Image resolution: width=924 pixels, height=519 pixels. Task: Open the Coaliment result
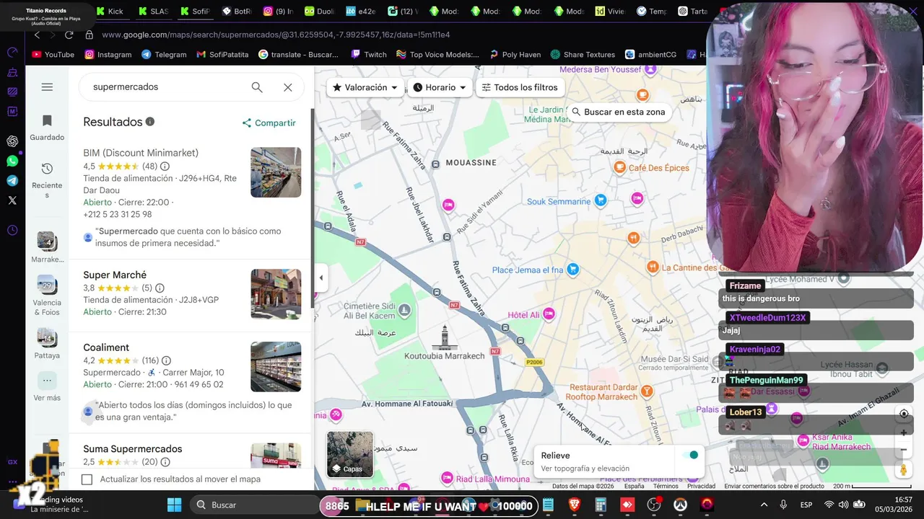(106, 347)
